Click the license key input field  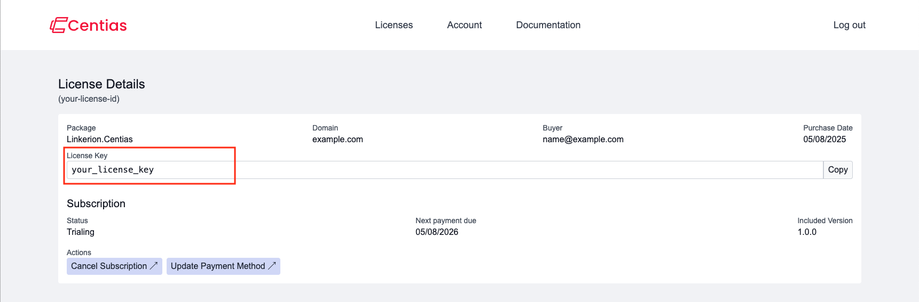click(445, 170)
